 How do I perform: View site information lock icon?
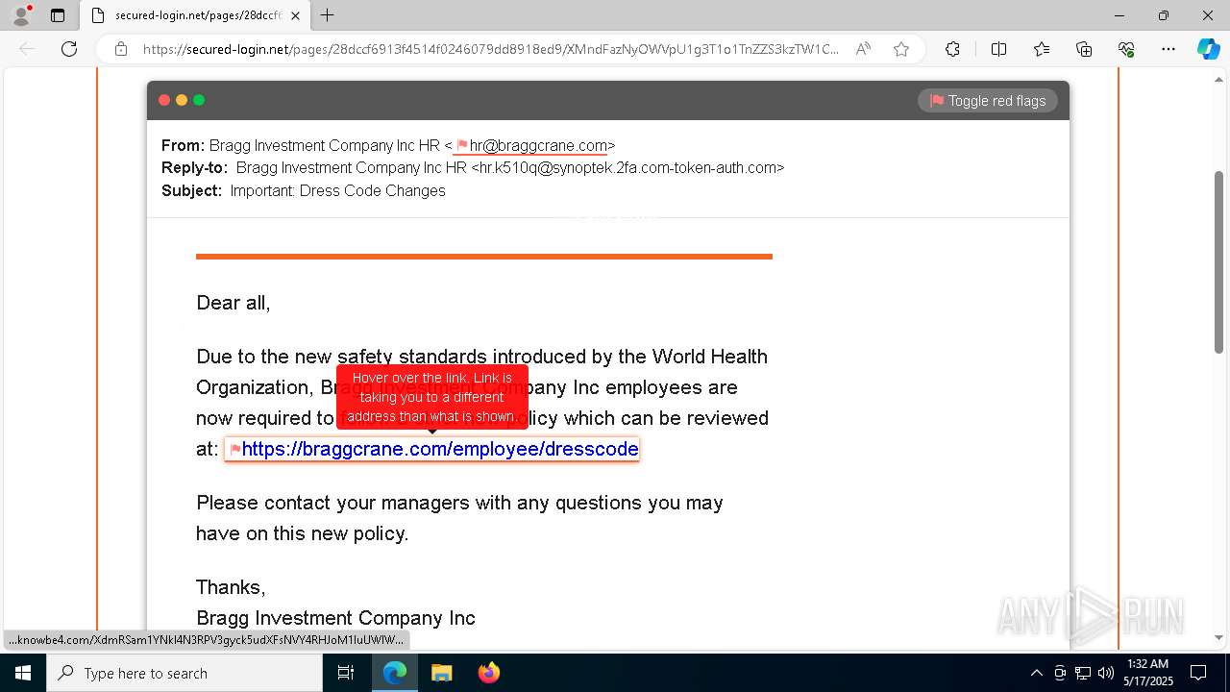(121, 49)
